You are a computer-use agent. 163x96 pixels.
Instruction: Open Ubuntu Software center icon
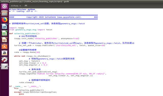[4, 46]
